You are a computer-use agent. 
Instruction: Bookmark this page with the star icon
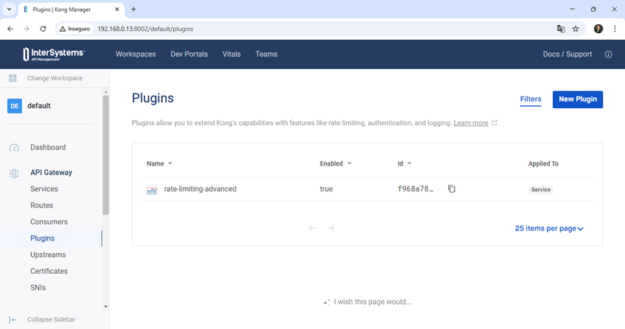(576, 29)
